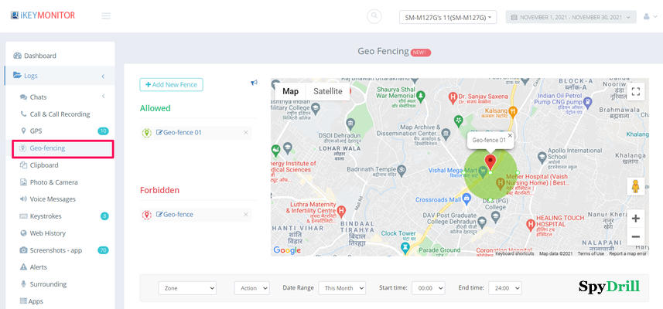This screenshot has height=309, width=663.
Task: Open the Date Range This Month dropdown
Action: pos(341,287)
